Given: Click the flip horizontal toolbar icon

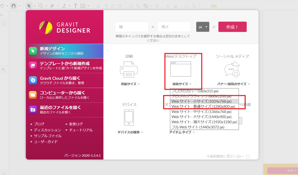Looking at the screenshot, I should [x=98, y=6].
